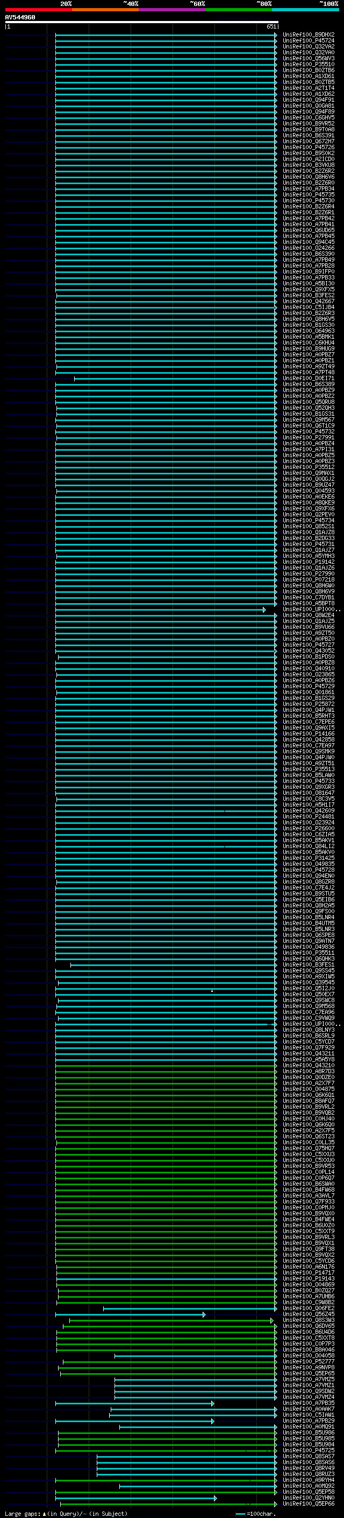The width and height of the screenshot is (344, 1518).
Task: Select the UniRef100_Q672H7 hit label
Action: click(308, 142)
